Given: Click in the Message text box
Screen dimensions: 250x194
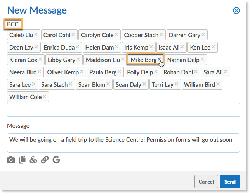Looking at the screenshot, I should 123,143.
